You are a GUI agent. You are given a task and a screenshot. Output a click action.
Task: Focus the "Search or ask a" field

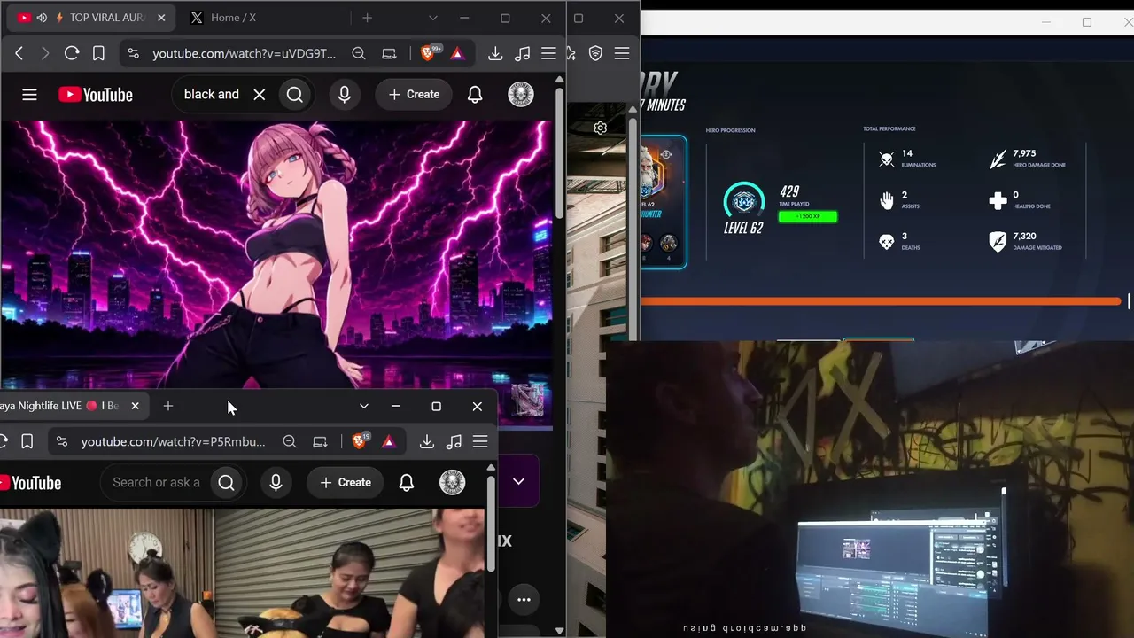[156, 483]
